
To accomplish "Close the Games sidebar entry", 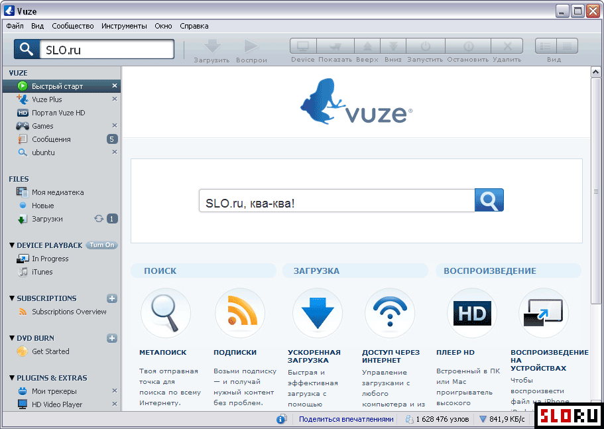I will tap(115, 125).
